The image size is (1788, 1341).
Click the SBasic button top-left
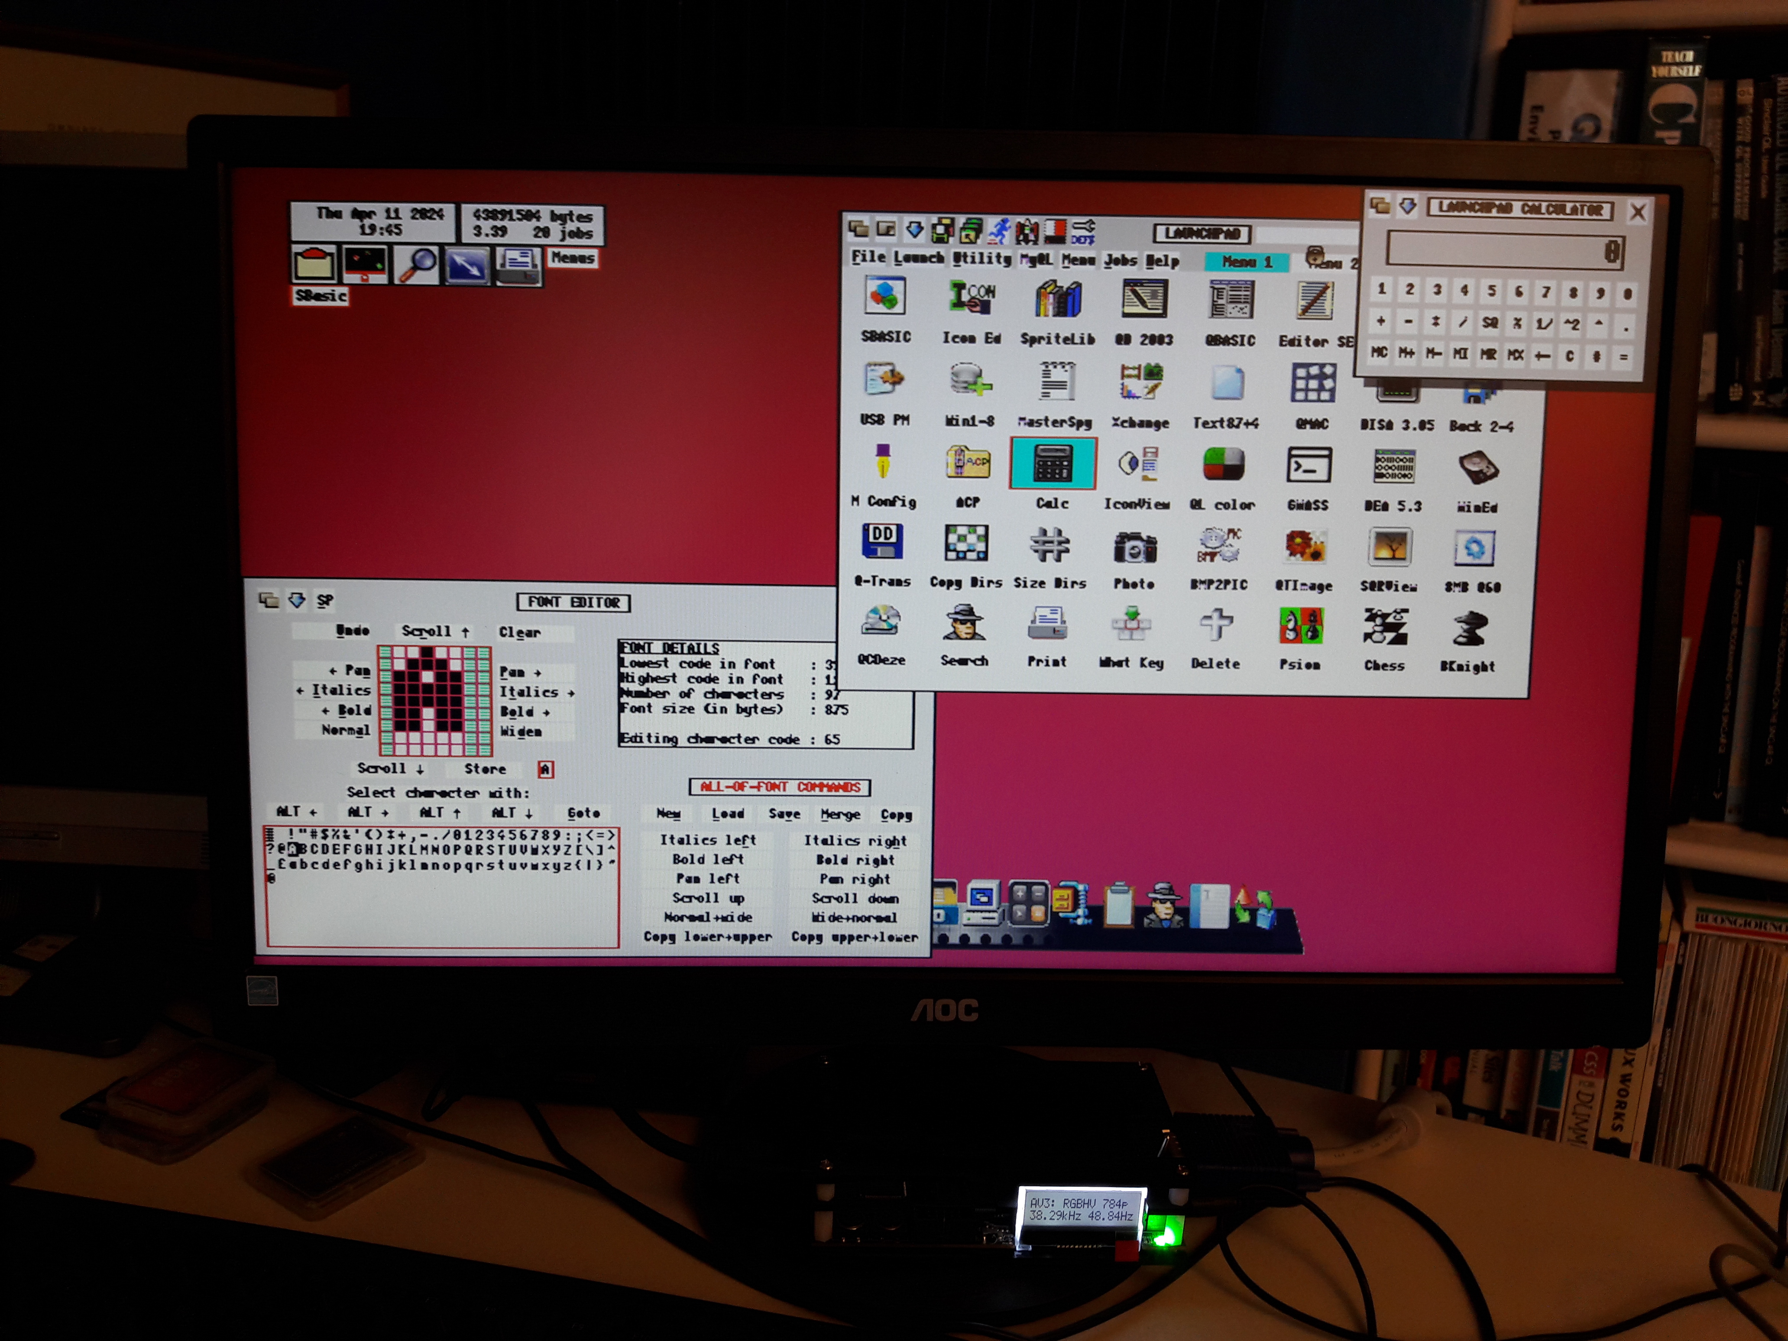321,296
